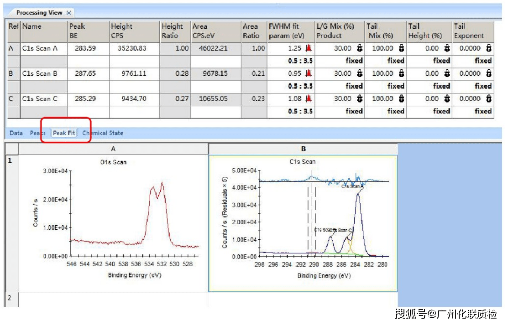Toggle the Tail Height lock for C1s Scan B

447,73
